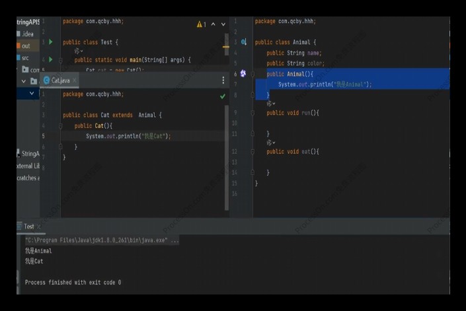Screen dimensions: 466x311
Task: Click the Cat.java editor vertical scrollbar
Action: [x=227, y=157]
